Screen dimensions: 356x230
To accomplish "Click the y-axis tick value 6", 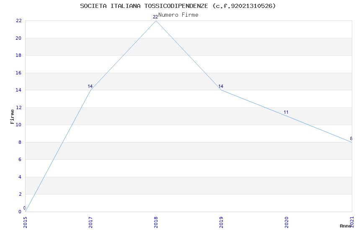I will click(20, 159).
